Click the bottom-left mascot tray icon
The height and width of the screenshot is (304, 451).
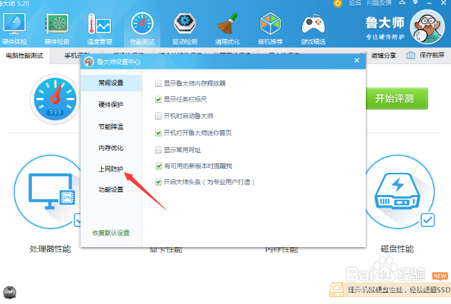pos(10,292)
